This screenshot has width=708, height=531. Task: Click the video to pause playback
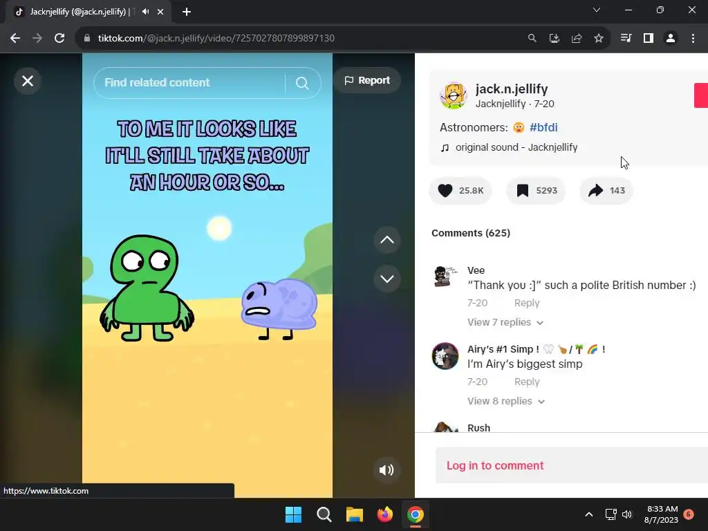207,275
